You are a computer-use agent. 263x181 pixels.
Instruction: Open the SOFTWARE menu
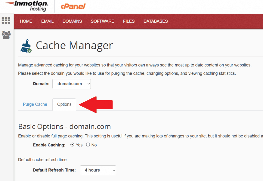coord(102,21)
